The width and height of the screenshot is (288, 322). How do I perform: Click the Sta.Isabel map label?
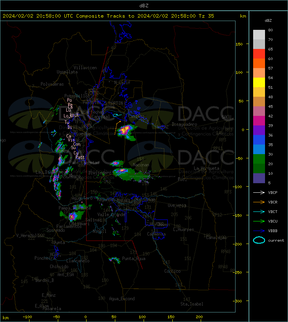click(x=192, y=304)
